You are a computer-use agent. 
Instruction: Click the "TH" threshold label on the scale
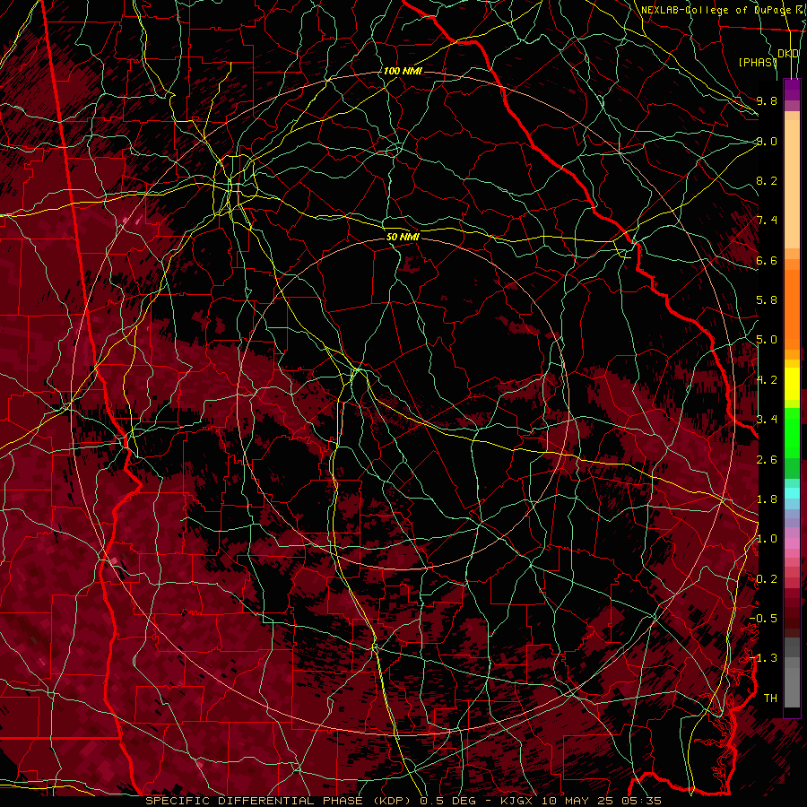770,699
